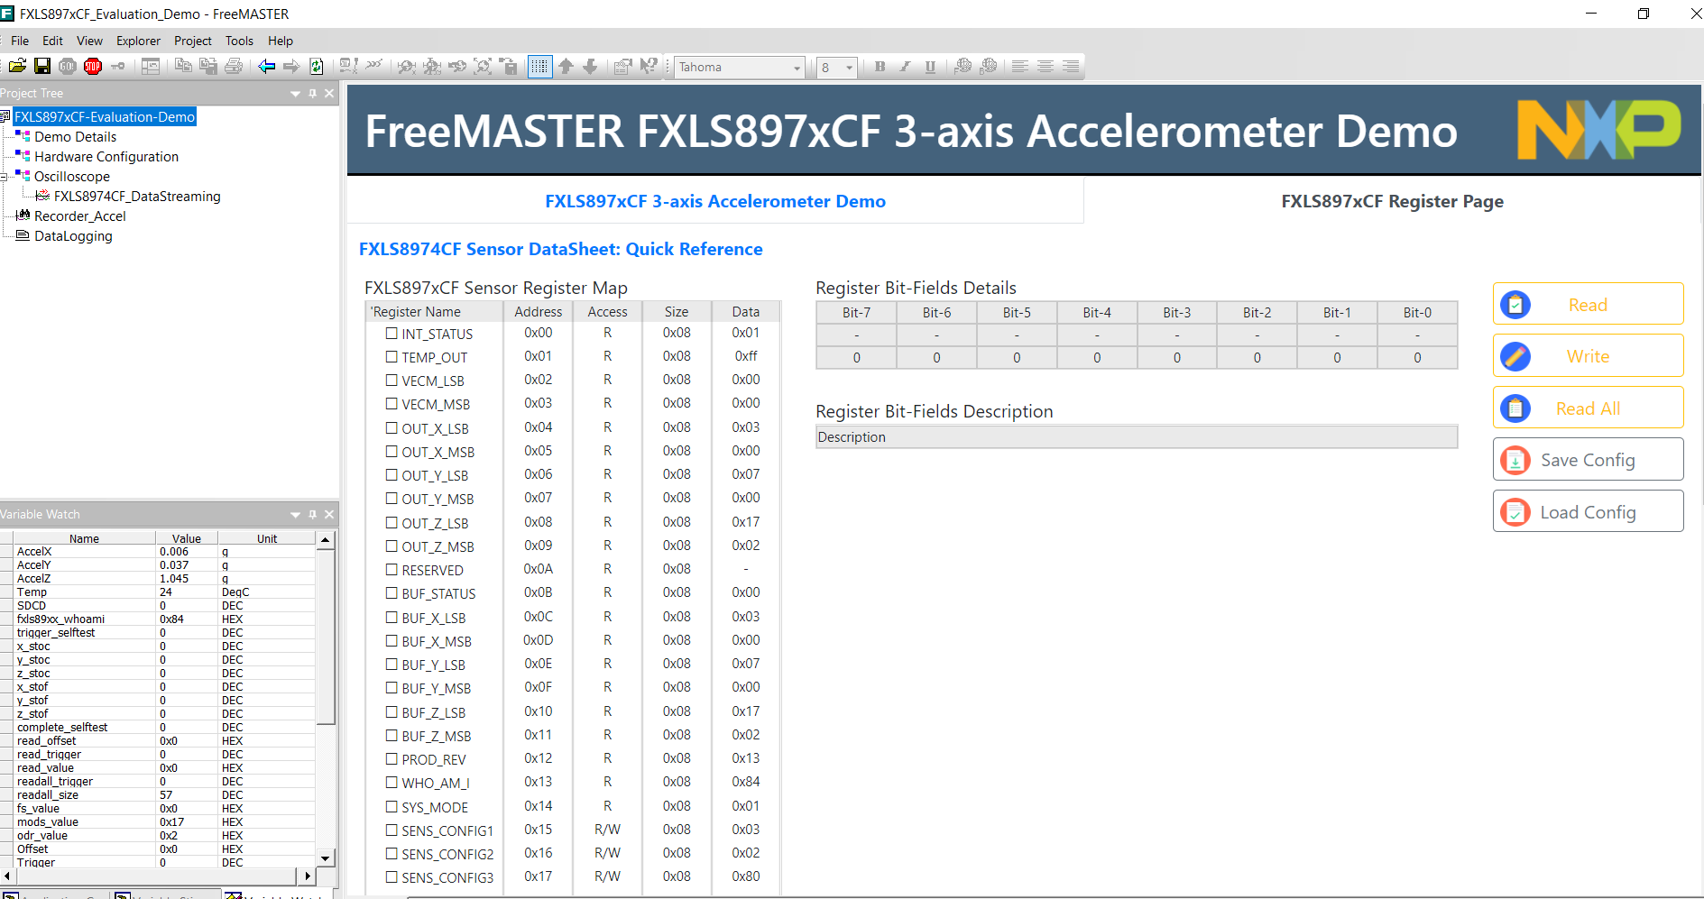The height and width of the screenshot is (899, 1704).
Task: Open the FXLS8974CF Sensor DataSheet link
Action: pyautogui.click(x=560, y=249)
